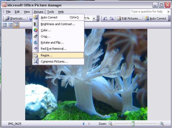Open the Tools menu
This screenshot has height=128, width=172.
[51, 12]
